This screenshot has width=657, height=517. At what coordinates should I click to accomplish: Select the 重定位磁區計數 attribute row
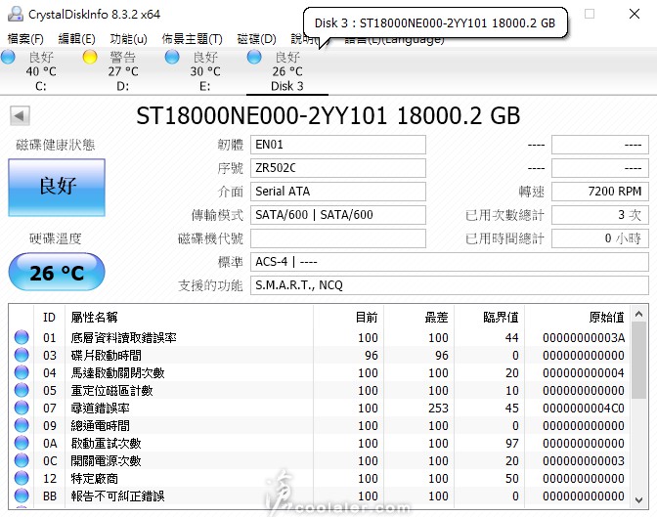(x=320, y=390)
